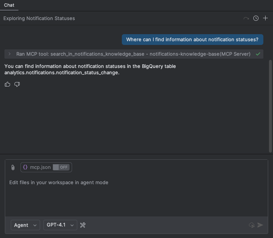Expand the Ran MCP tool details chevron
The width and height of the screenshot is (273, 238).
click(x=10, y=54)
